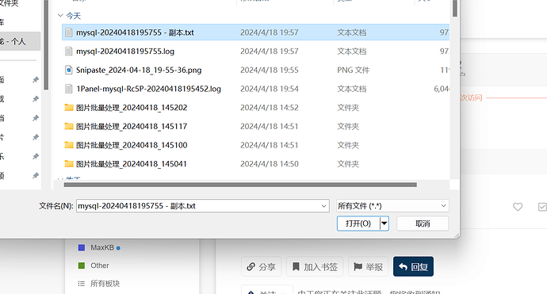Open the Other category link
The width and height of the screenshot is (547, 294).
[100, 265]
